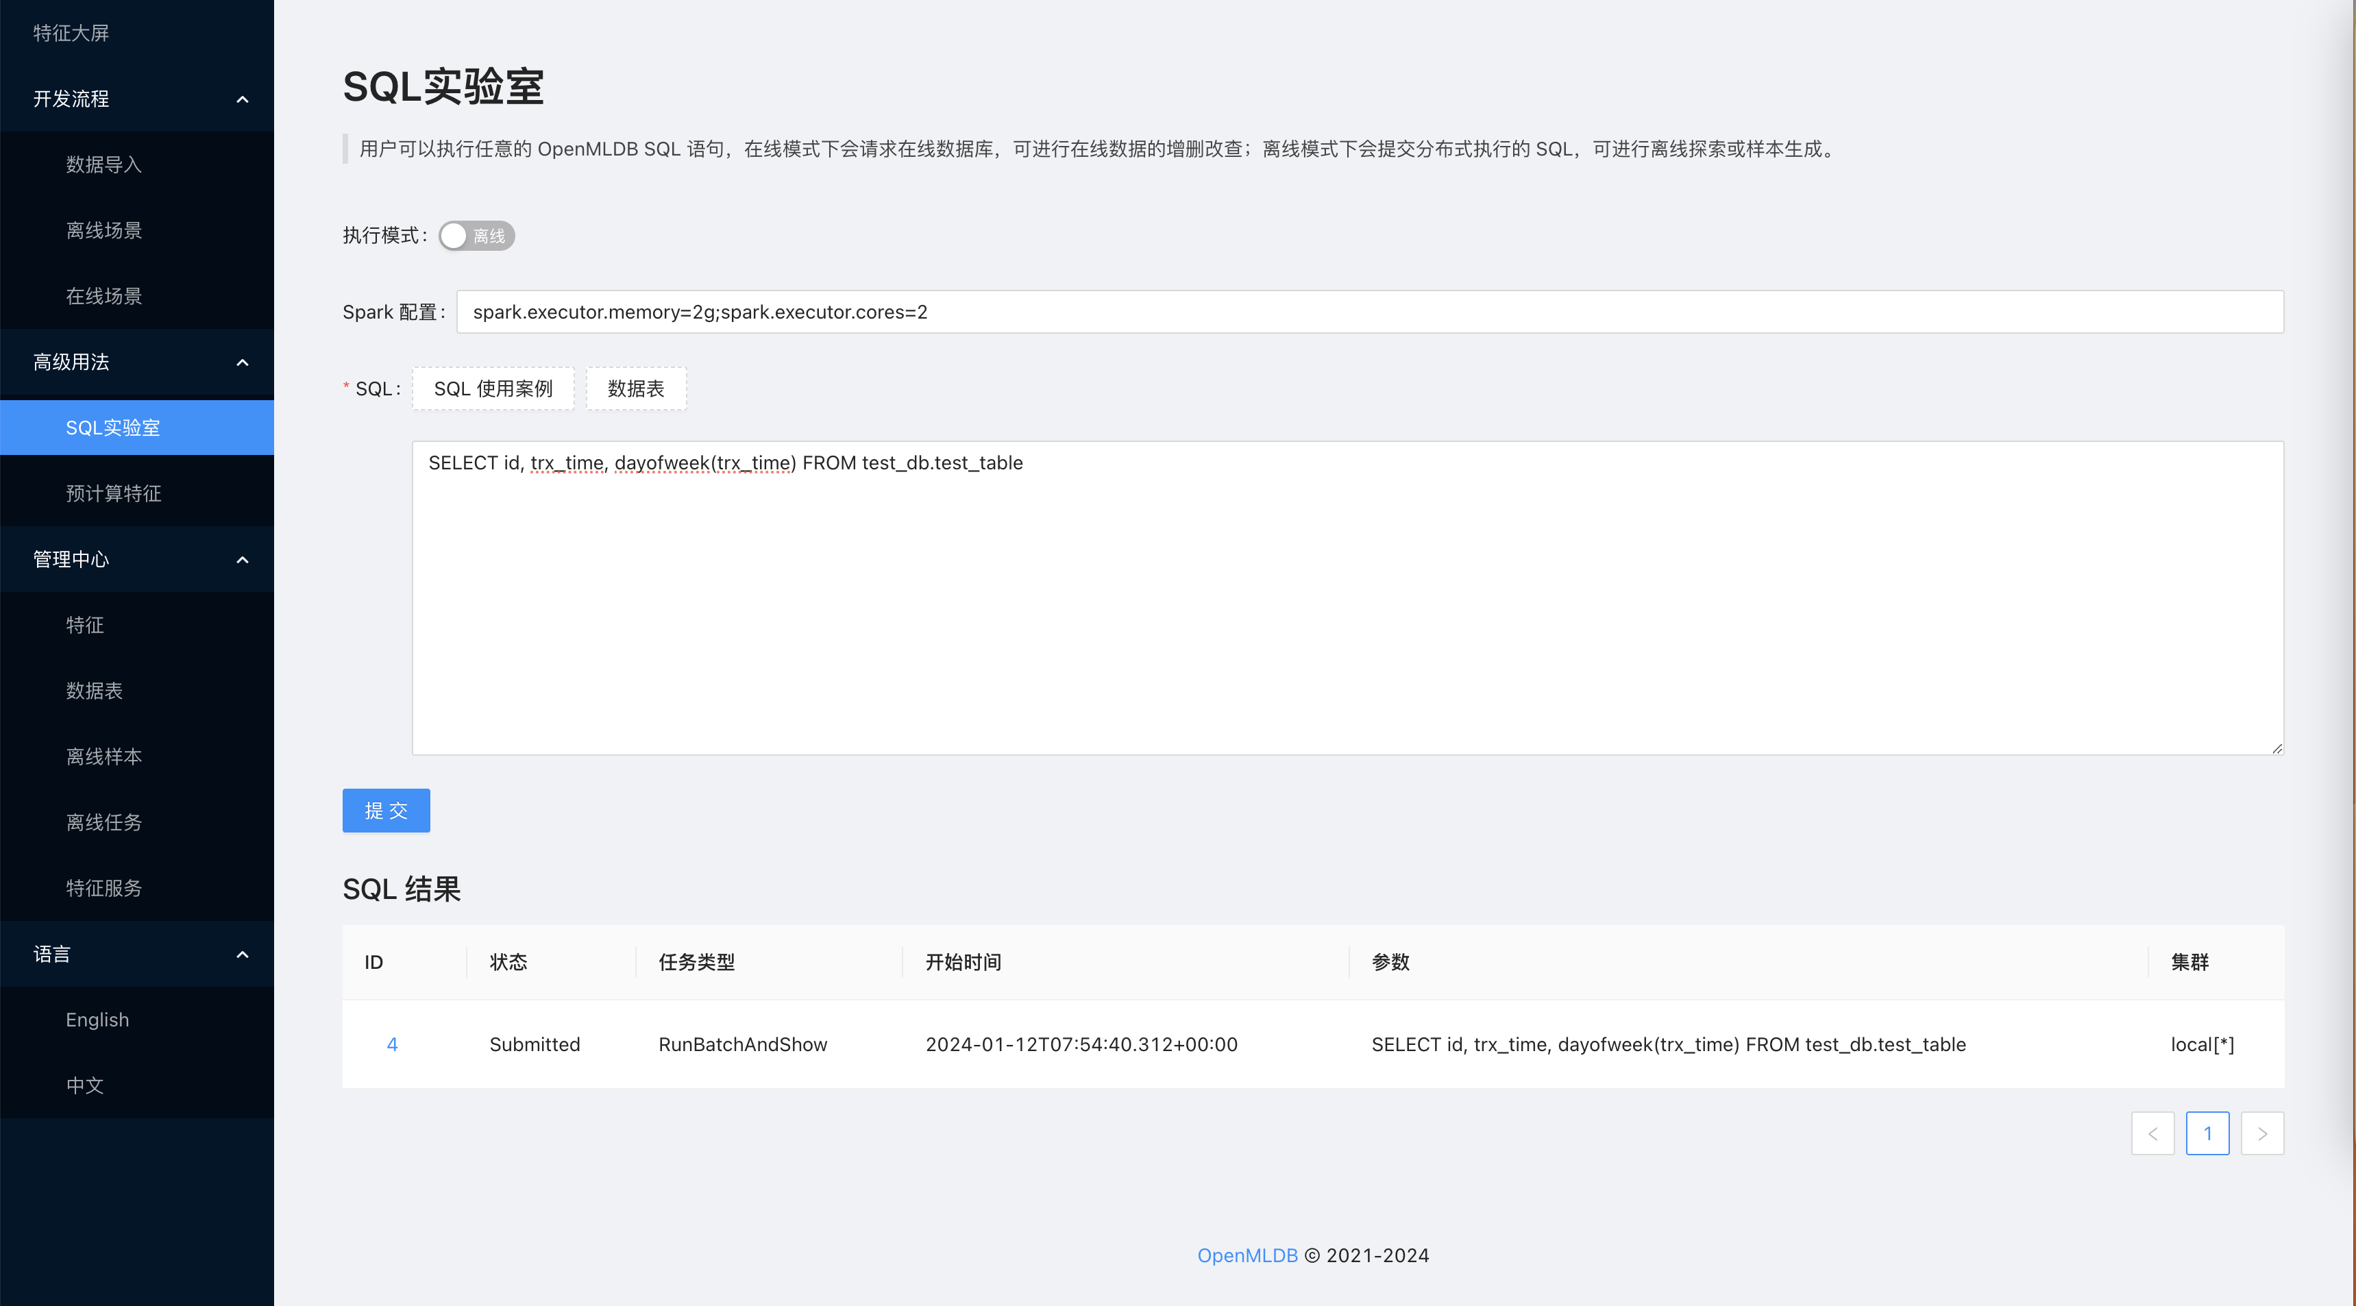Click the SQL 使用案例 button

click(493, 389)
